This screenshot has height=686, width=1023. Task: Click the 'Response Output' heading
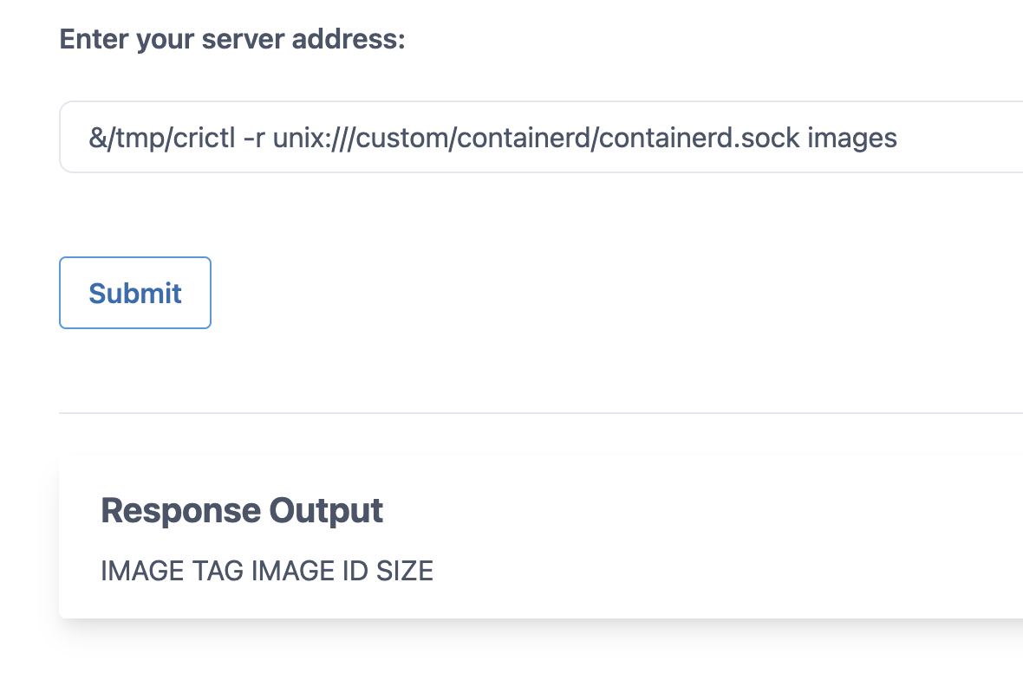242,510
